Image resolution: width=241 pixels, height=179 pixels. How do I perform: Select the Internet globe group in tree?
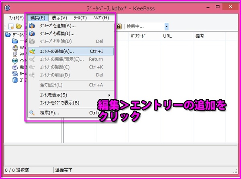pyautogui.click(x=15, y=61)
